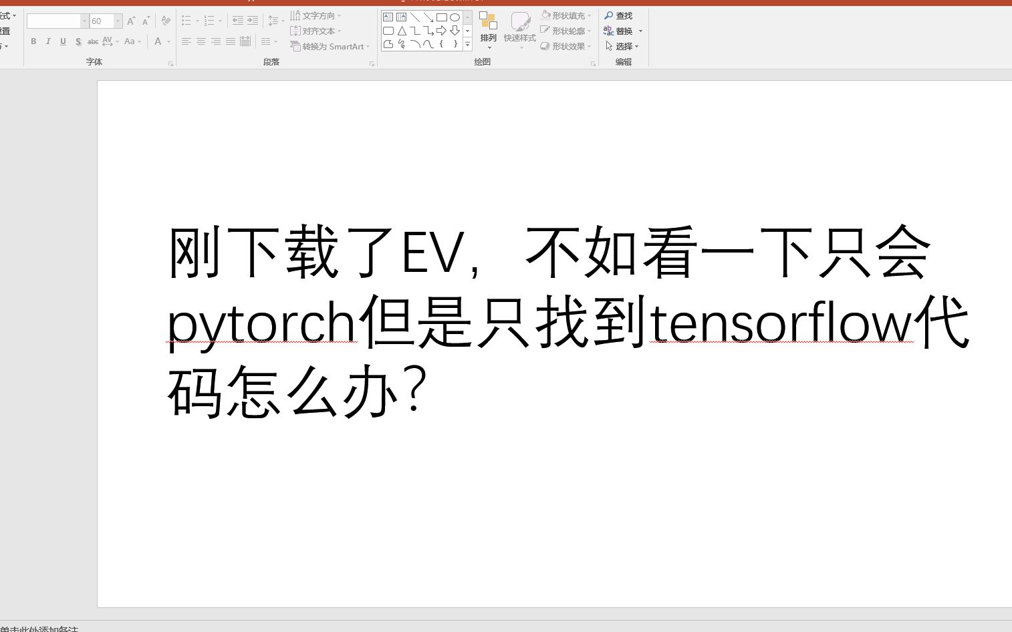Open 形状效果 shape effects menu

click(565, 46)
